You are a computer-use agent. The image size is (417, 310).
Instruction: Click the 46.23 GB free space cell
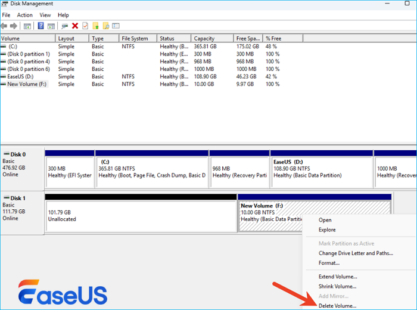[246, 77]
